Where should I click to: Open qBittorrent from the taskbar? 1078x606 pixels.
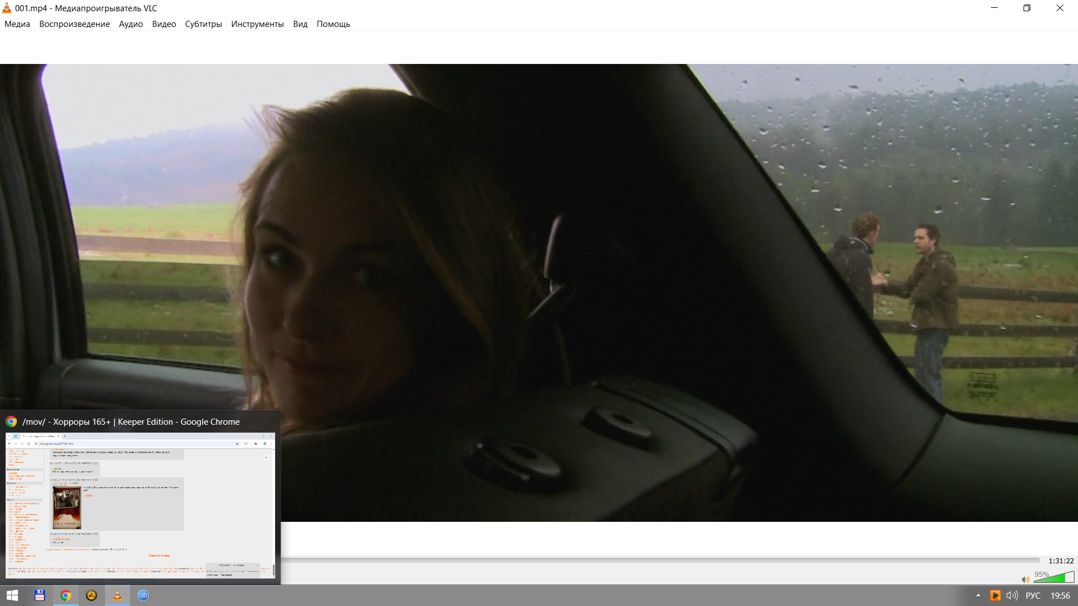click(x=143, y=595)
